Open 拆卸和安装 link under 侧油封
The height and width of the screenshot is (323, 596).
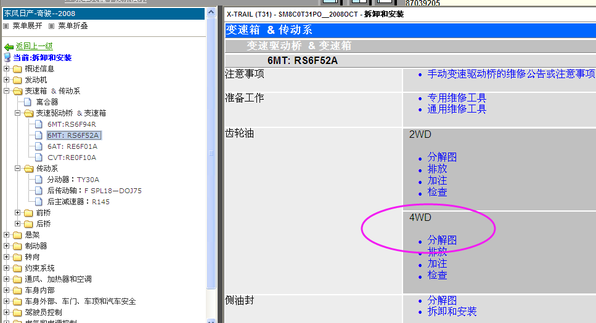[x=452, y=311]
